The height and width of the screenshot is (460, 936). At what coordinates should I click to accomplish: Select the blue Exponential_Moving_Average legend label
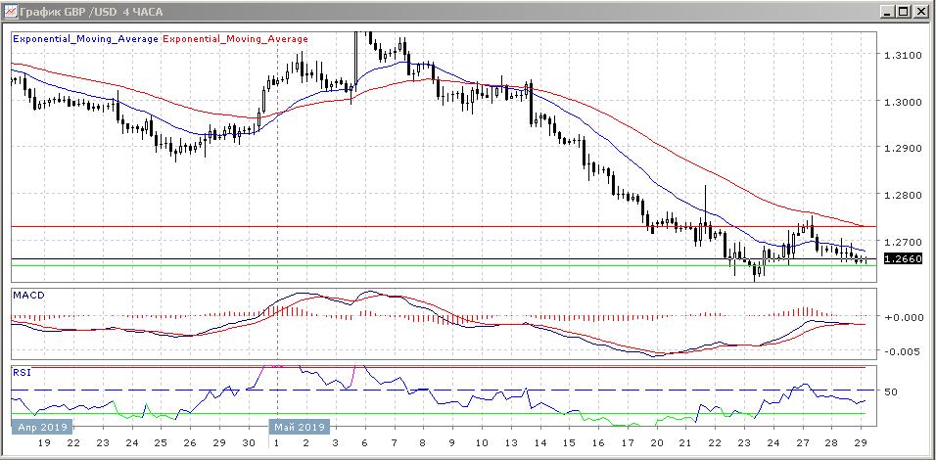[x=84, y=39]
